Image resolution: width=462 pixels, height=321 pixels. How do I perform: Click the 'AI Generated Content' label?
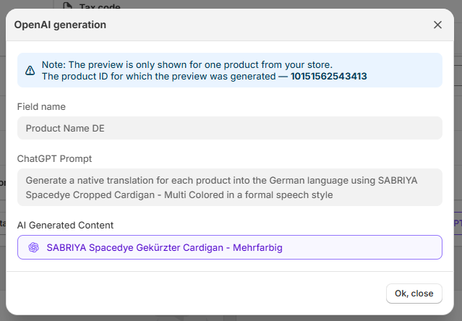[65, 226]
